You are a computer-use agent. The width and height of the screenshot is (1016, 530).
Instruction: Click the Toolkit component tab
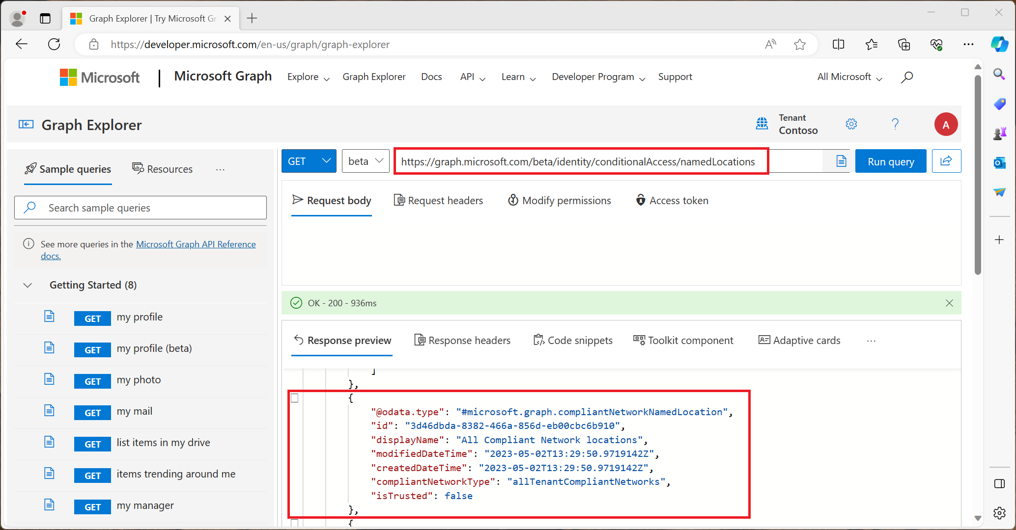point(682,340)
